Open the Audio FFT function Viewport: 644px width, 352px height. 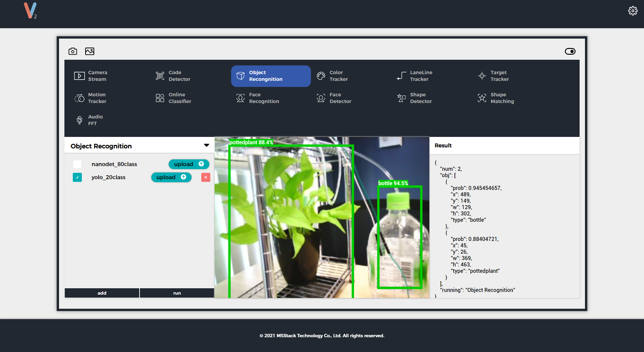pyautogui.click(x=89, y=120)
